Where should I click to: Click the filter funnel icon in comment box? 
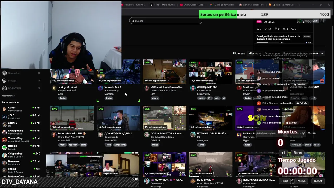coord(309,133)
